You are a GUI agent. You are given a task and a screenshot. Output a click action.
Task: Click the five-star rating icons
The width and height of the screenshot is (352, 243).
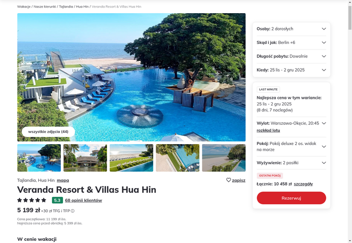32,200
